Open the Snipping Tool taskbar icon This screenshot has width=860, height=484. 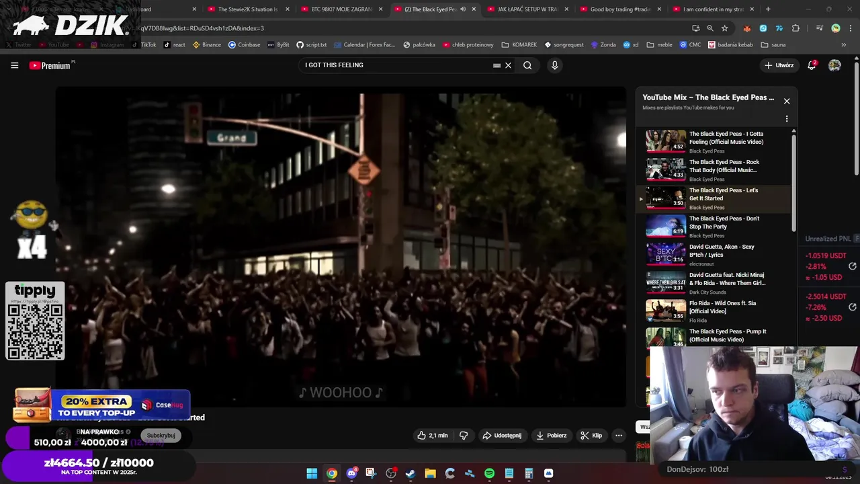coord(371,473)
